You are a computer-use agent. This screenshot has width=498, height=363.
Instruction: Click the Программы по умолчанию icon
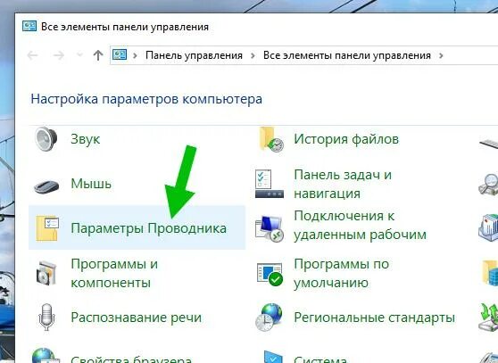(270, 274)
